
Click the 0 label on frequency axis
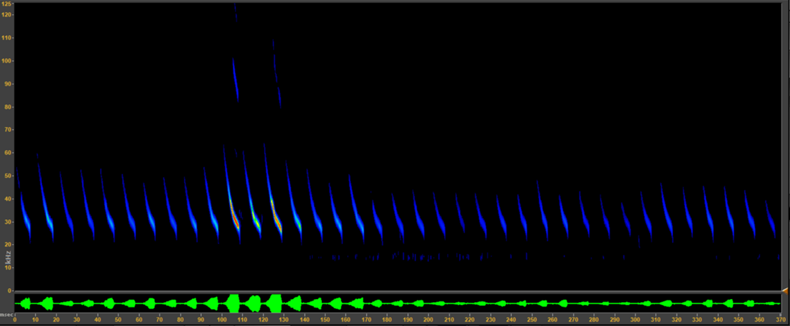tap(9, 291)
